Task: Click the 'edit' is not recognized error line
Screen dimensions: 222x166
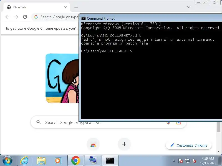Action: click(148, 39)
